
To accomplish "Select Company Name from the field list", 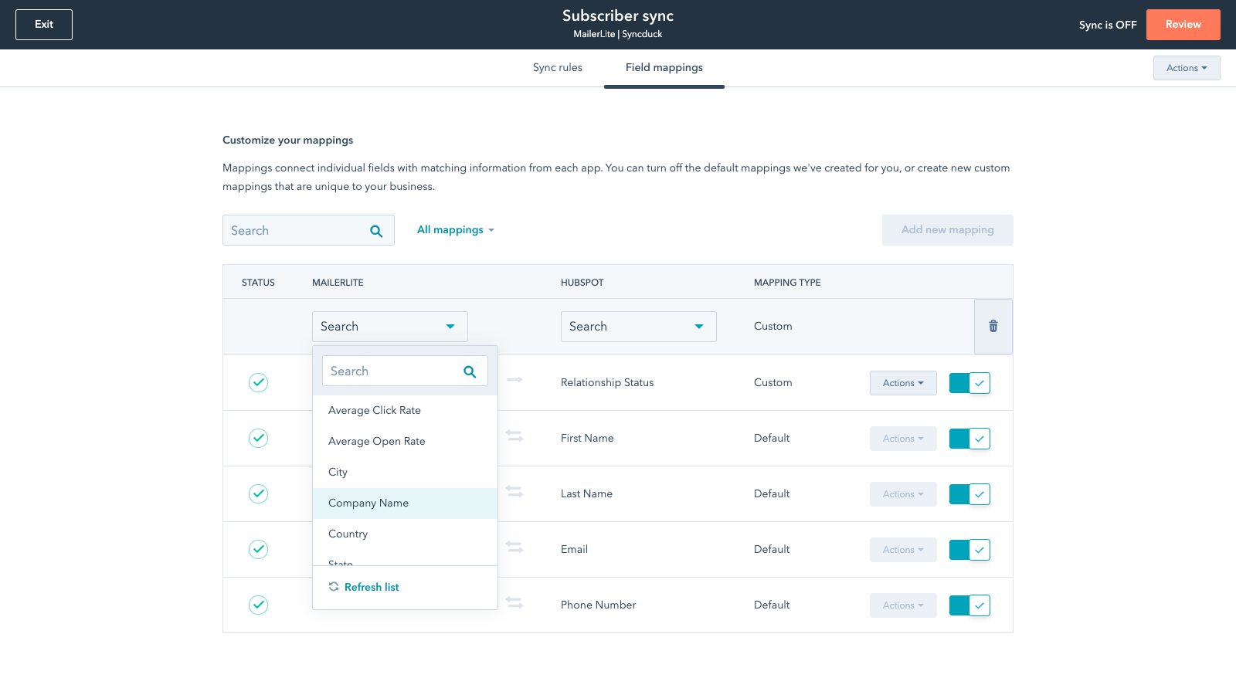I will click(368, 503).
